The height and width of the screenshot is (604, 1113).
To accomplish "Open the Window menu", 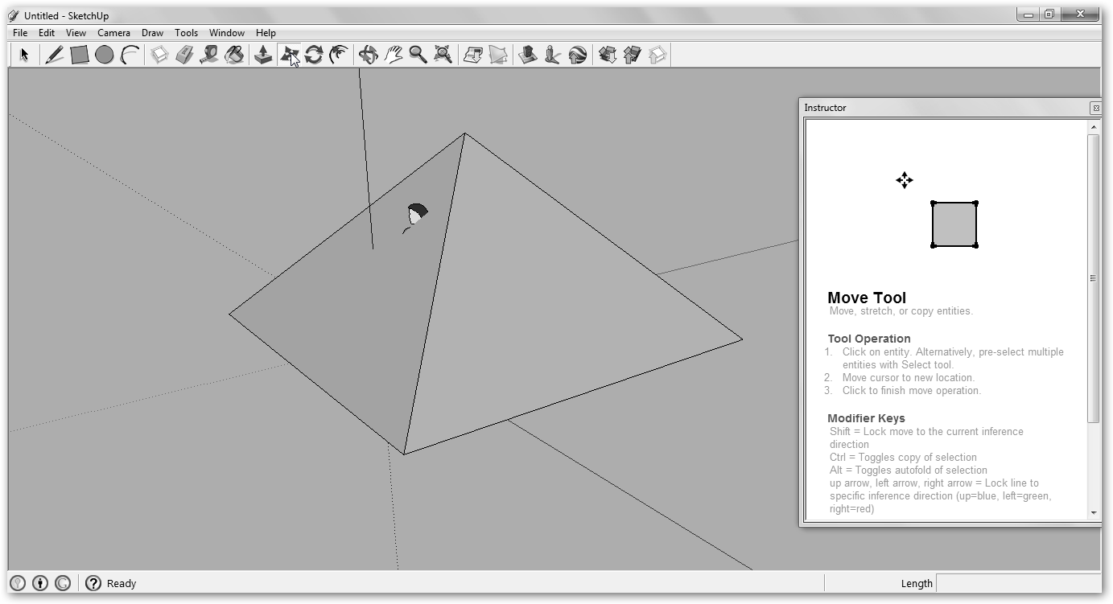I will click(x=226, y=33).
